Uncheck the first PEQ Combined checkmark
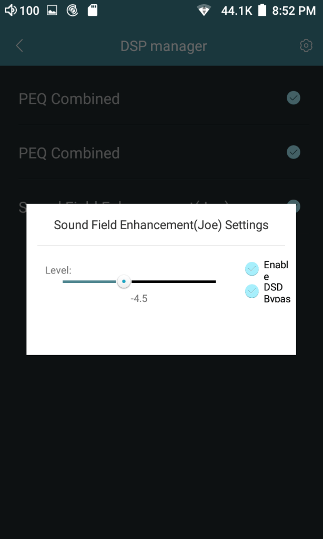 coord(293,97)
